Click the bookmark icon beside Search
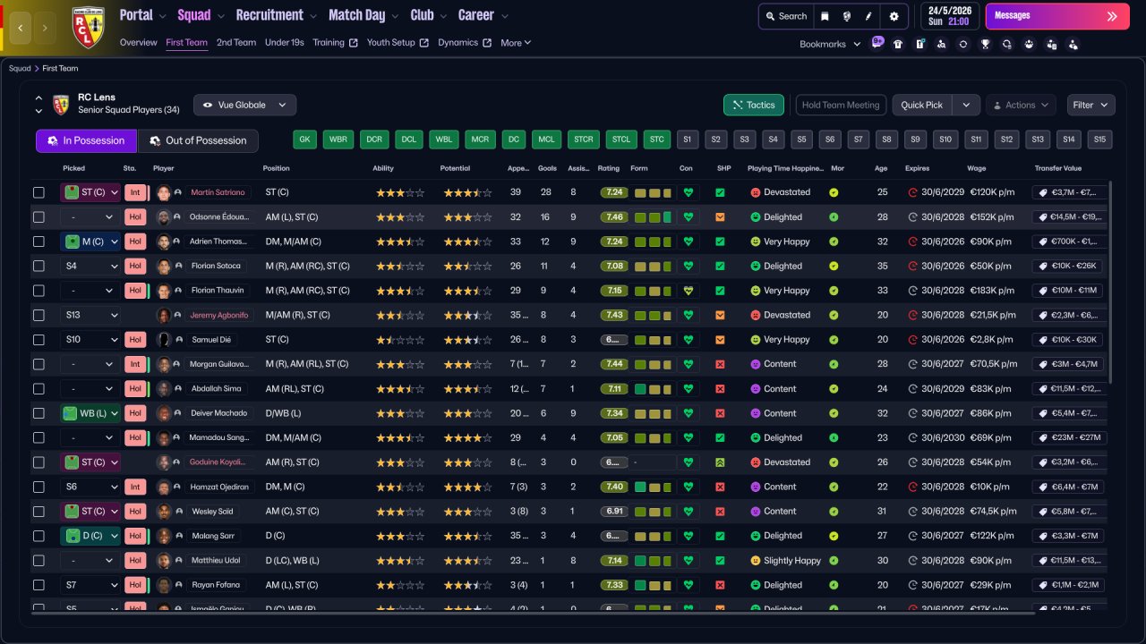This screenshot has width=1146, height=644. pyautogui.click(x=825, y=16)
